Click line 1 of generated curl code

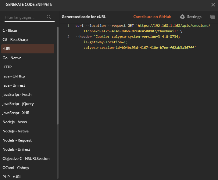point(143,26)
